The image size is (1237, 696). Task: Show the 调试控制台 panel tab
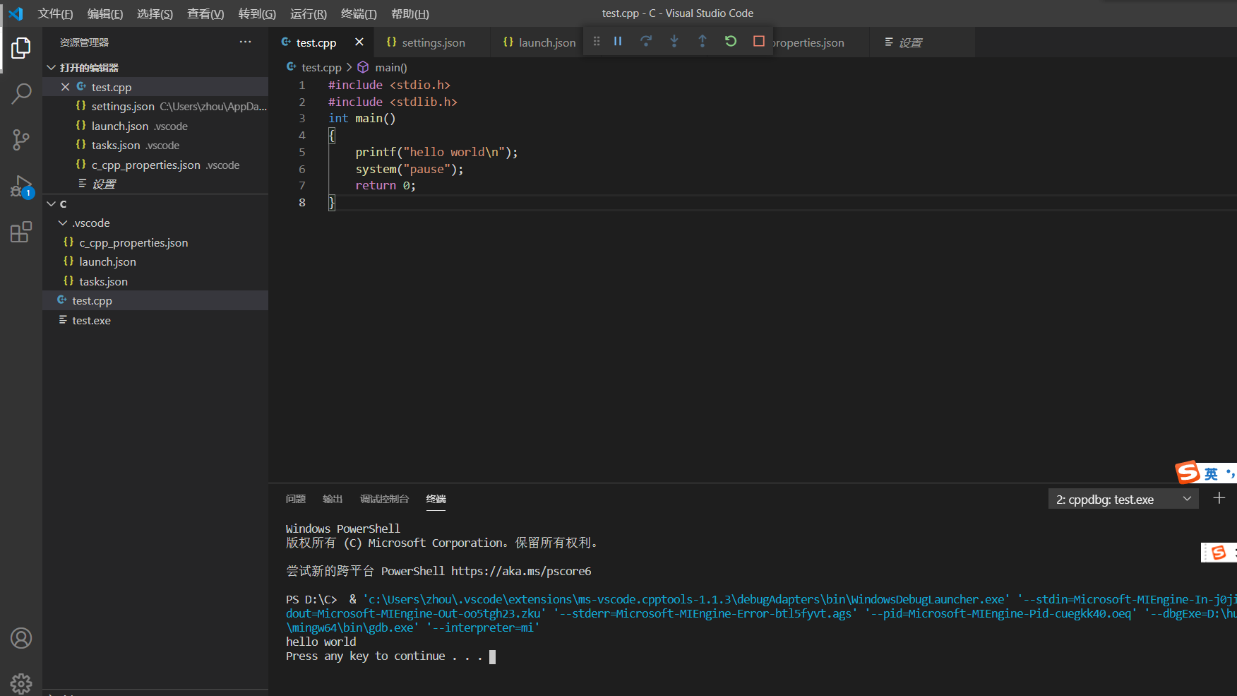384,499
